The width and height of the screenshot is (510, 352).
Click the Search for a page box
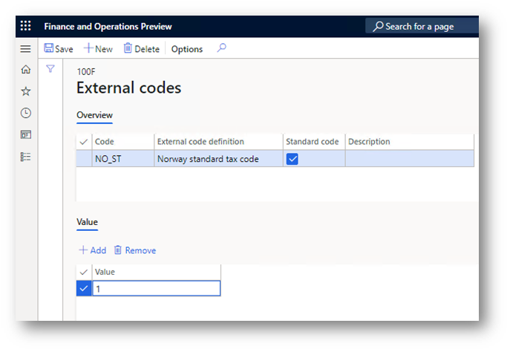(422, 26)
